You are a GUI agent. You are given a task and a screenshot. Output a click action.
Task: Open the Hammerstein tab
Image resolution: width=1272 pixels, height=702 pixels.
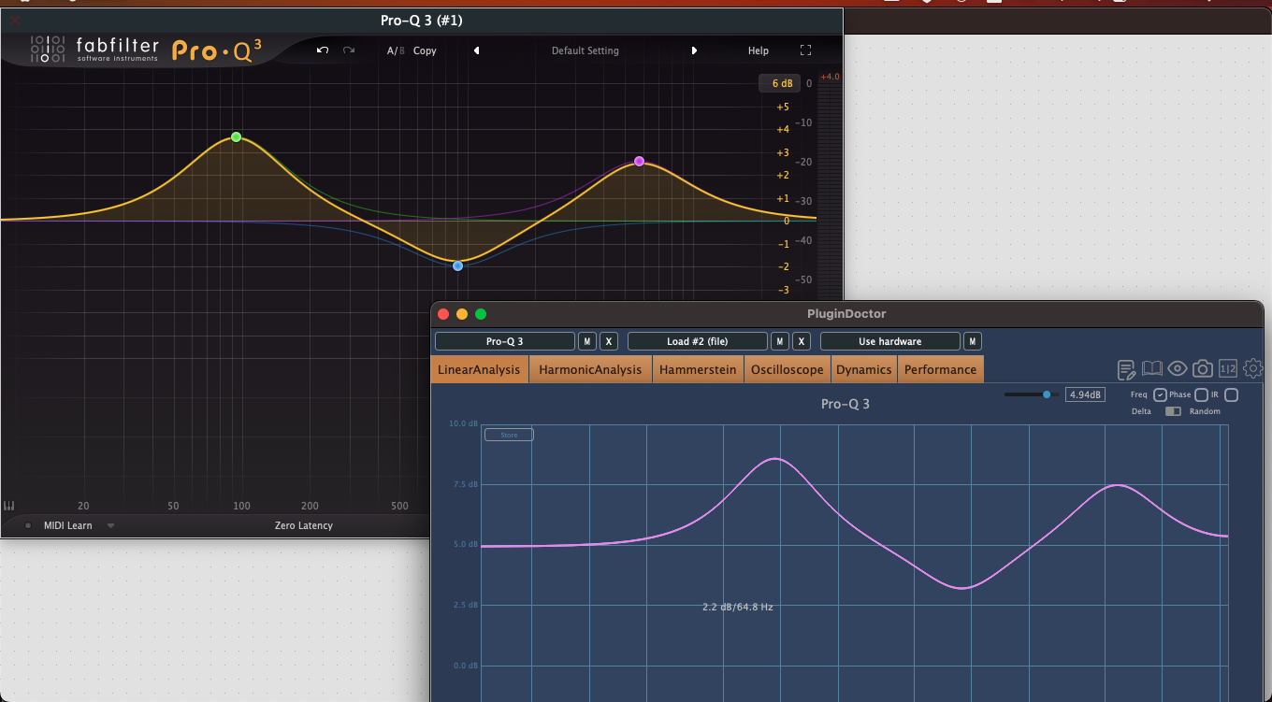click(698, 369)
